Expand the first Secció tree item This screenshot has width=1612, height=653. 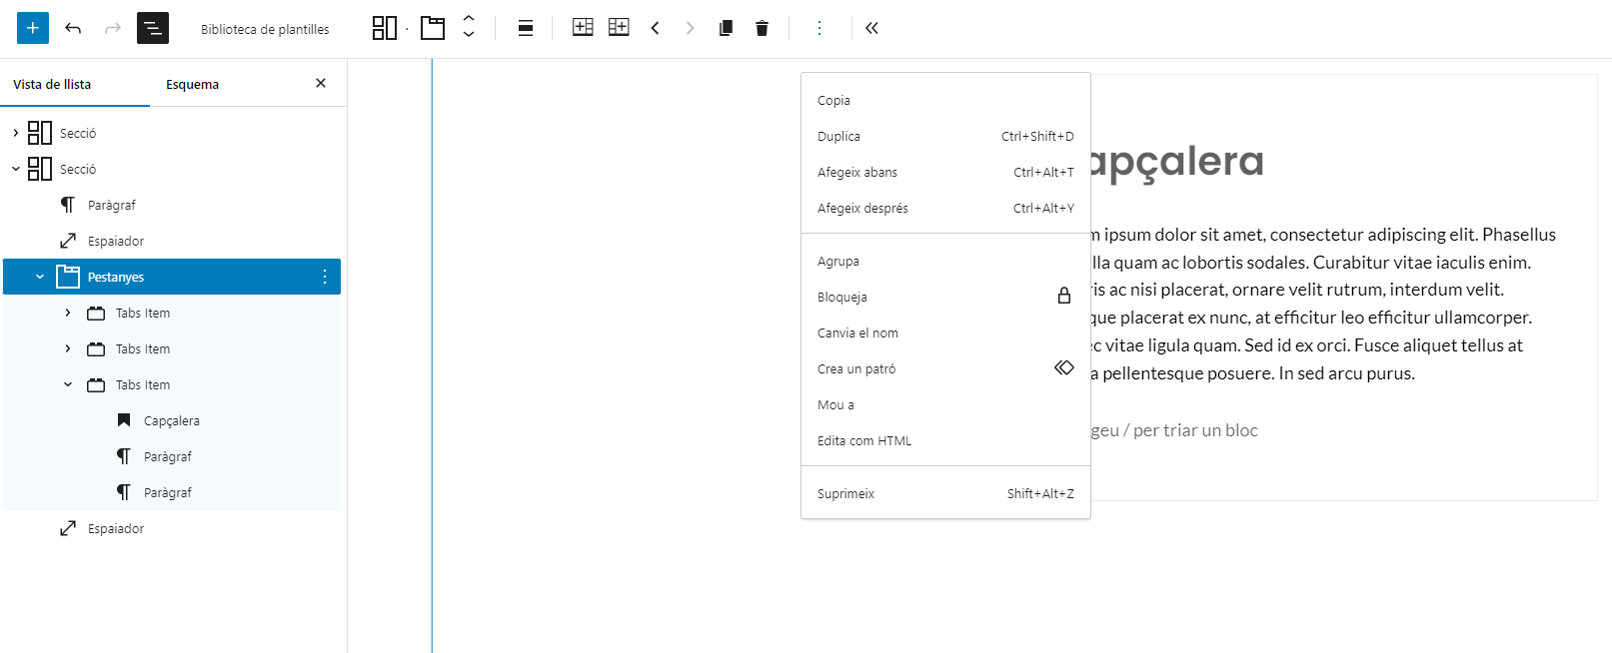pos(16,133)
